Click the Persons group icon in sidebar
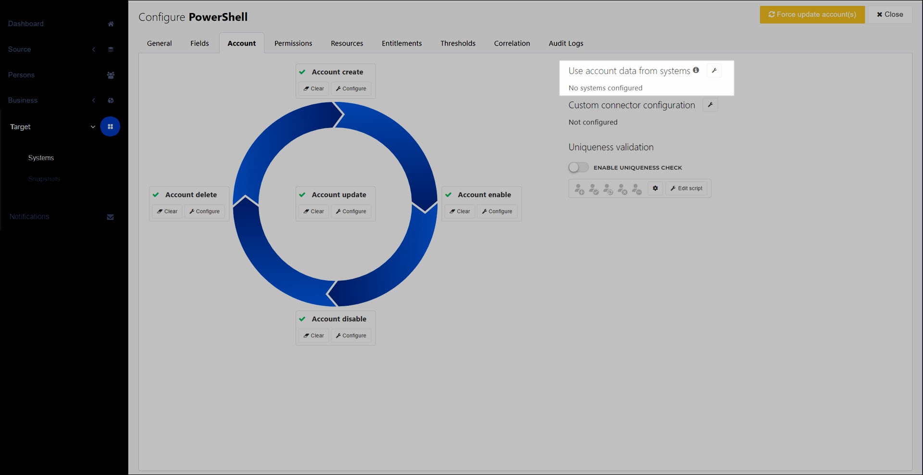 (x=111, y=75)
